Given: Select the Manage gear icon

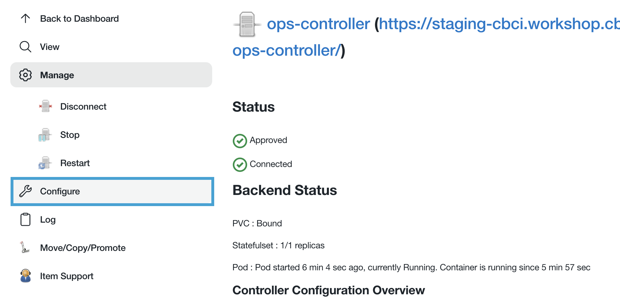Looking at the screenshot, I should click(x=25, y=75).
